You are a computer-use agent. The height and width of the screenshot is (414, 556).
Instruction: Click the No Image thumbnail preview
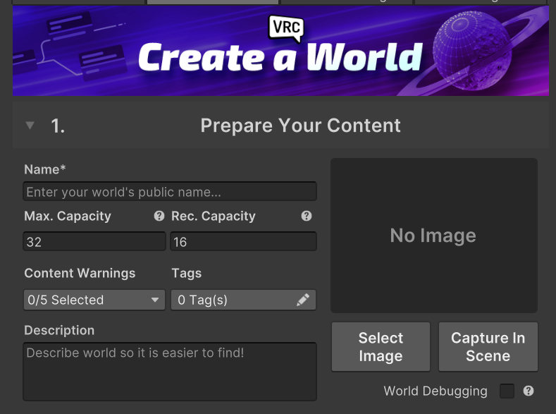(433, 236)
